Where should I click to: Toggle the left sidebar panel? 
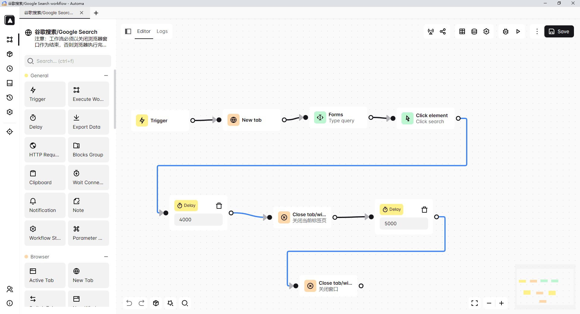(128, 31)
